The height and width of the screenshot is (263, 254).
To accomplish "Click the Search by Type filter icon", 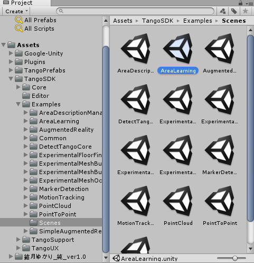I will click(x=223, y=11).
